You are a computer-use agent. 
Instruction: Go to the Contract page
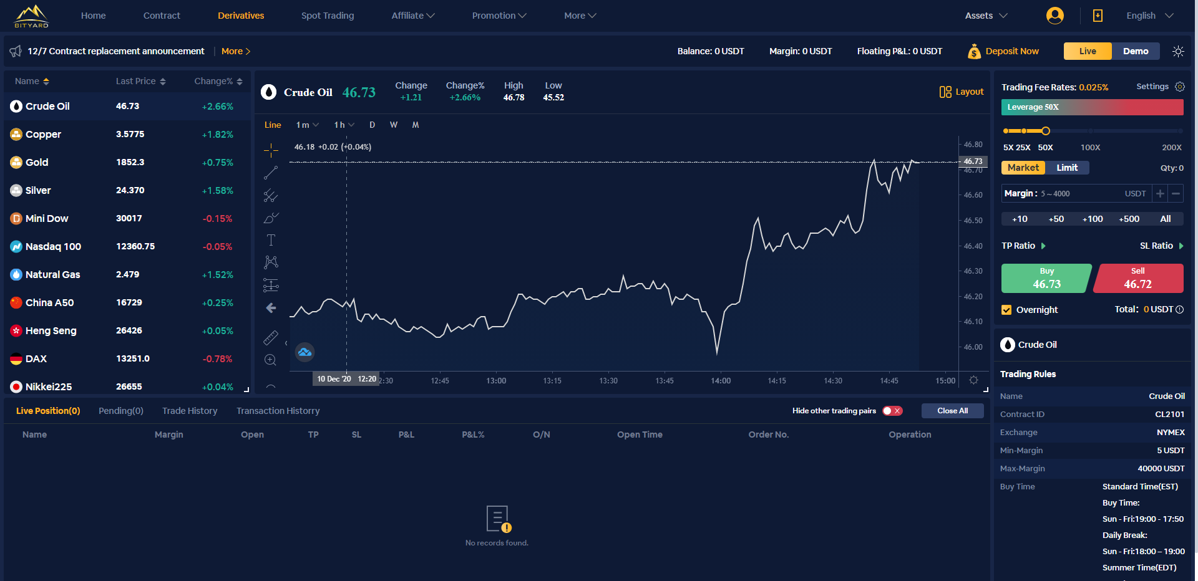coord(162,16)
